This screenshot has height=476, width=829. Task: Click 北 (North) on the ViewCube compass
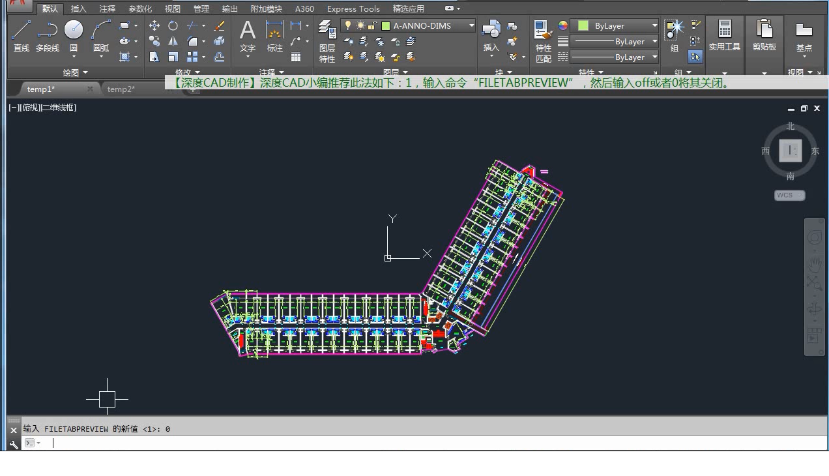791,126
